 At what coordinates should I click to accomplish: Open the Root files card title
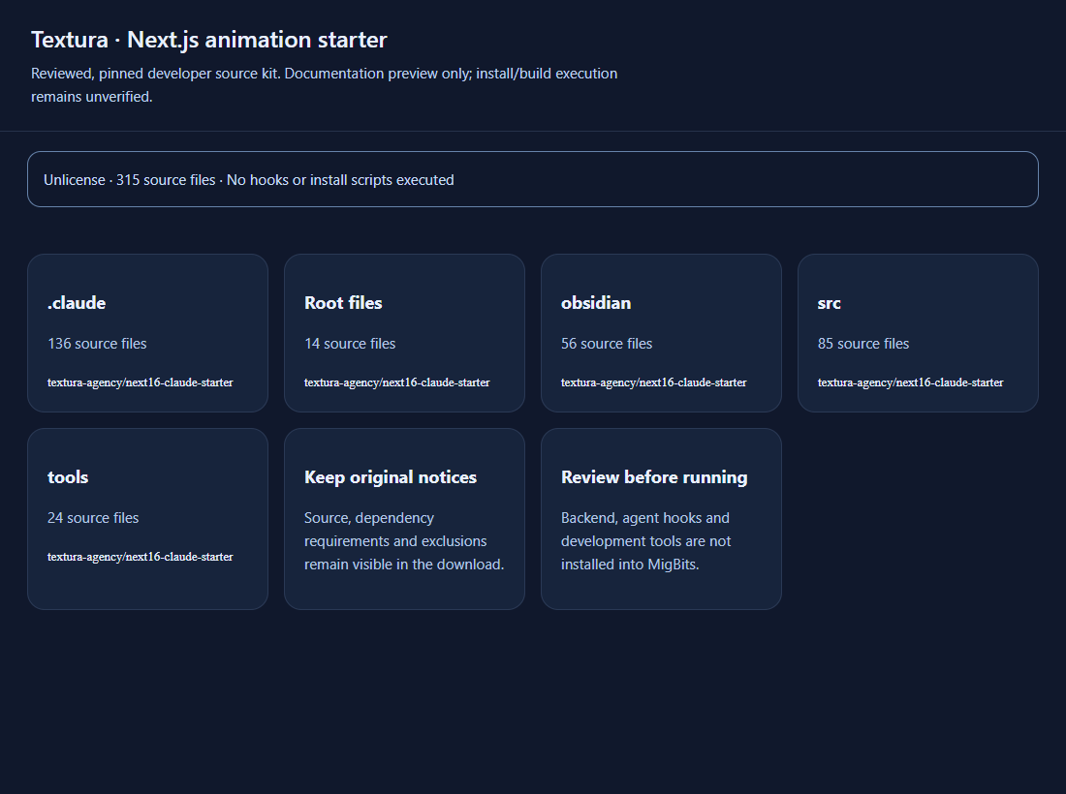point(343,303)
